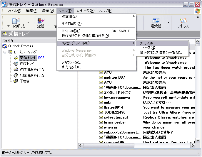Expand the toolbar overflow chevron
This screenshot has height=157, width=202.
[198, 17]
